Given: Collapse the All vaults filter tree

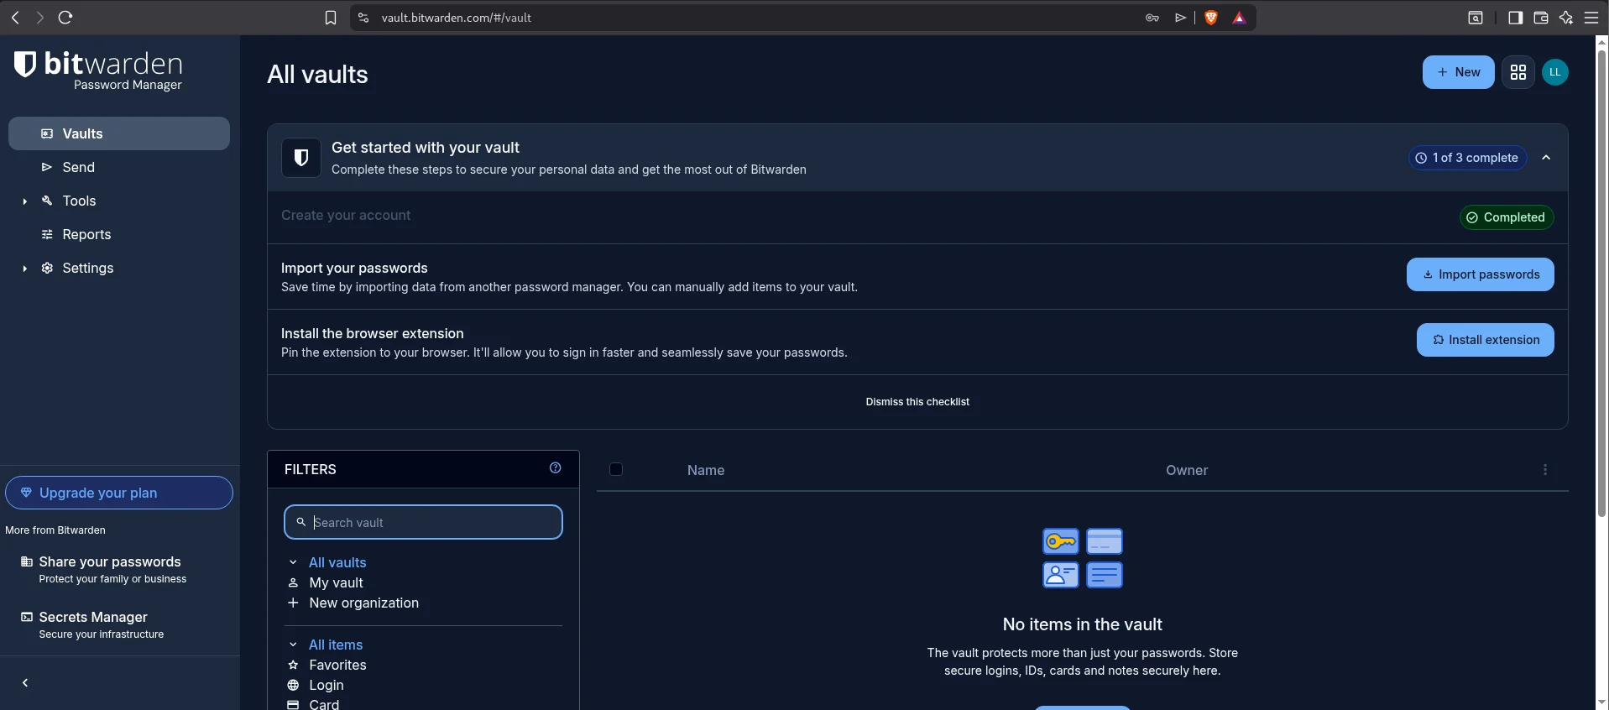Looking at the screenshot, I should click(x=293, y=562).
